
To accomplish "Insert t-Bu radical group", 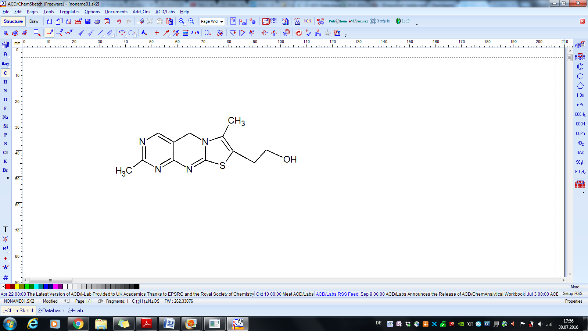I will pyautogui.click(x=580, y=95).
